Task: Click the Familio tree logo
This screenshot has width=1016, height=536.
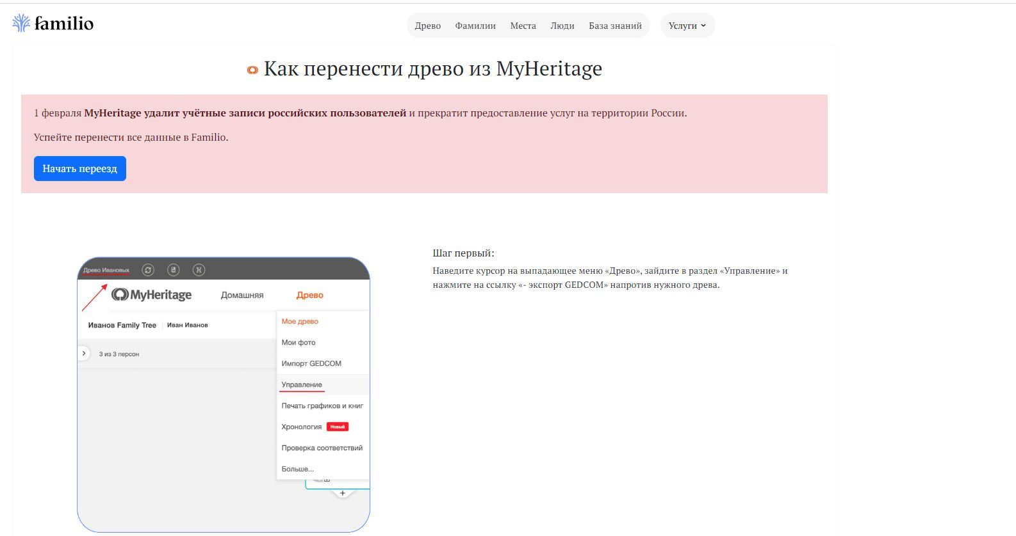Action: (21, 24)
